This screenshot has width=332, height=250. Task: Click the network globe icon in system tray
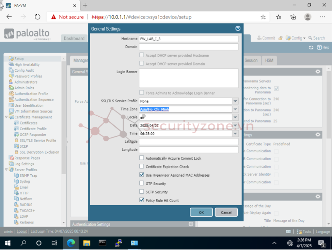290,243
